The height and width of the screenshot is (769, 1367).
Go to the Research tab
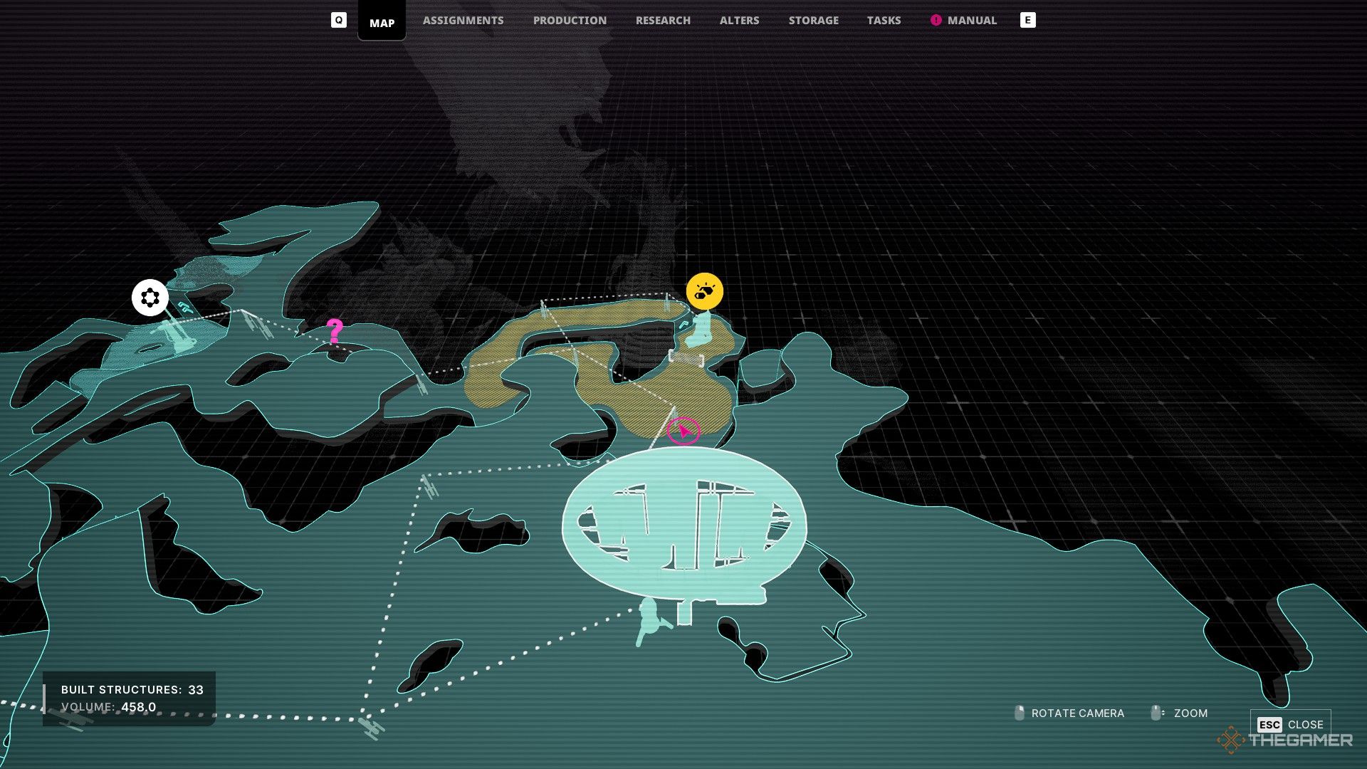point(663,21)
